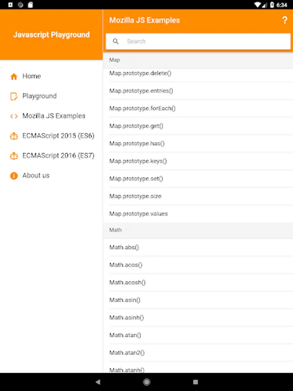
Task: Open the Map.prototype.set() example
Action: [x=198, y=179]
